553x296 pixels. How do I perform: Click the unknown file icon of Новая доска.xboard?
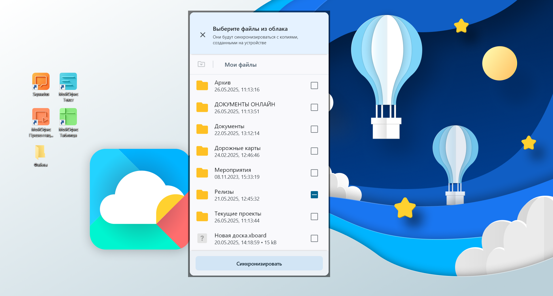(x=202, y=238)
